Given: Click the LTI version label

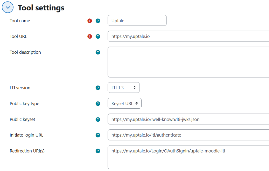Looking at the screenshot, I should coord(20,88).
